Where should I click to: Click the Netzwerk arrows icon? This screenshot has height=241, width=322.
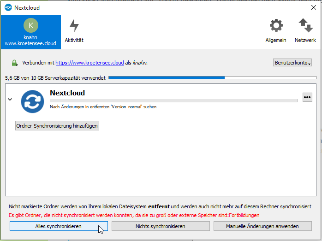pos(305,25)
